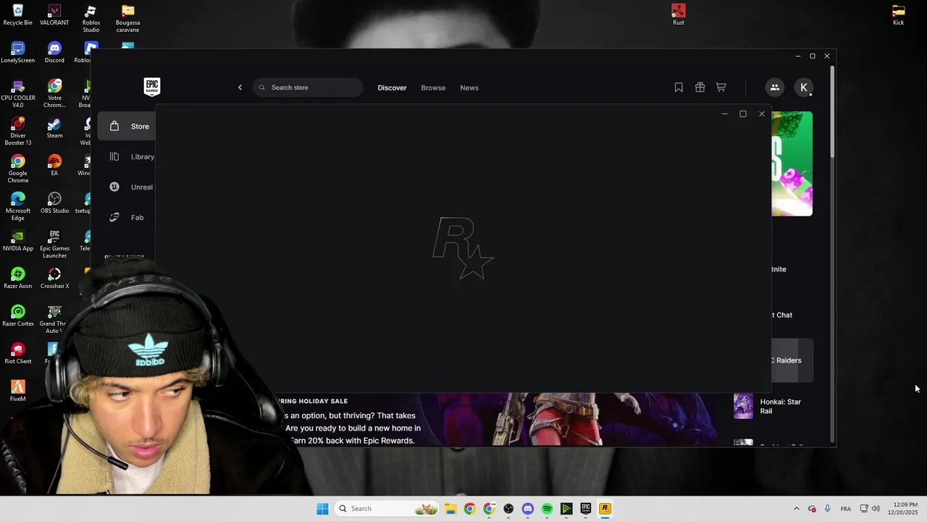Launch FiveM from the desktop
This screenshot has width=927, height=521.
tap(17, 391)
